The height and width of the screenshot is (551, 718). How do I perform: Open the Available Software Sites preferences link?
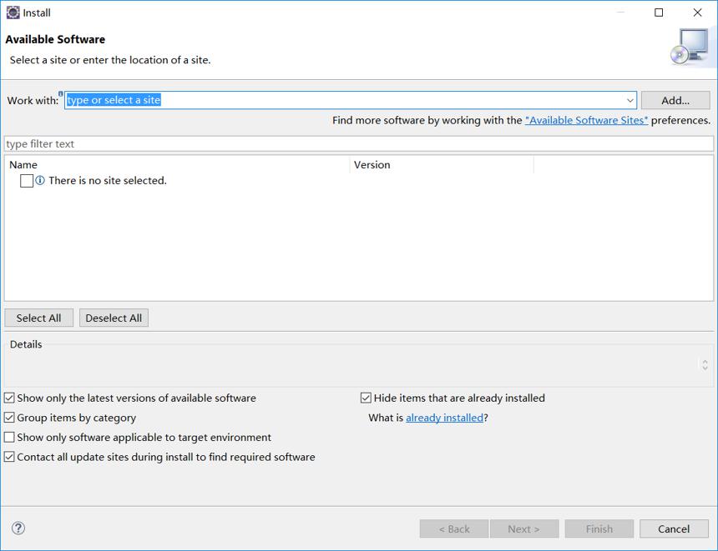(x=586, y=120)
